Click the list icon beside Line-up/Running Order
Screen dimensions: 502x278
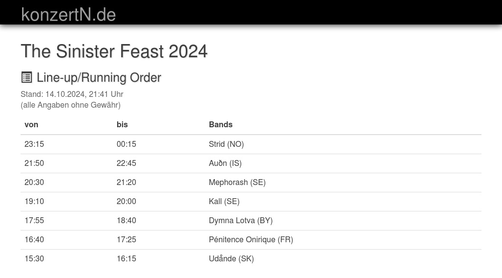point(26,77)
